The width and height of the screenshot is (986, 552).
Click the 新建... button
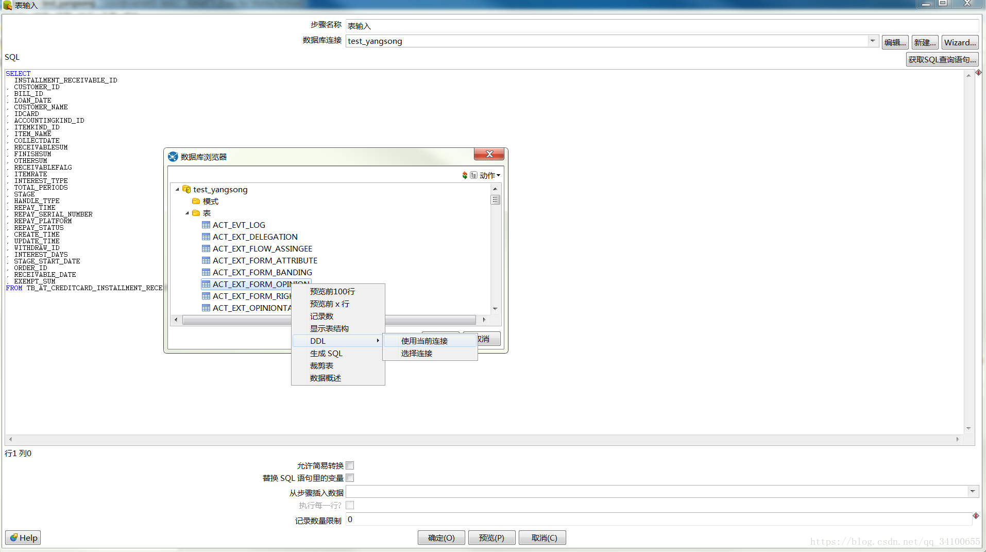[925, 42]
